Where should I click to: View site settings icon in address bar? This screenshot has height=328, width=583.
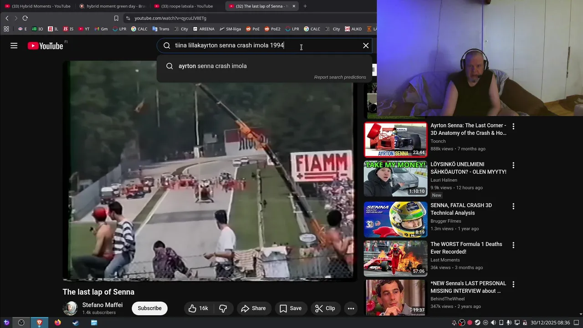click(x=128, y=18)
